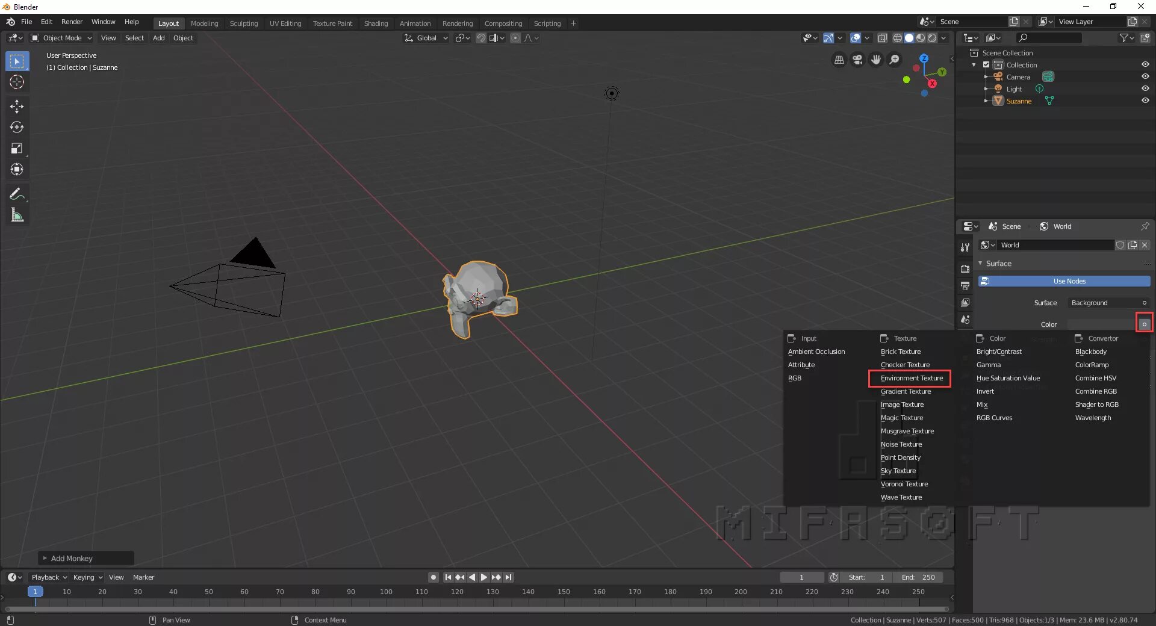
Task: Pin the properties editor context
Action: pyautogui.click(x=1145, y=226)
